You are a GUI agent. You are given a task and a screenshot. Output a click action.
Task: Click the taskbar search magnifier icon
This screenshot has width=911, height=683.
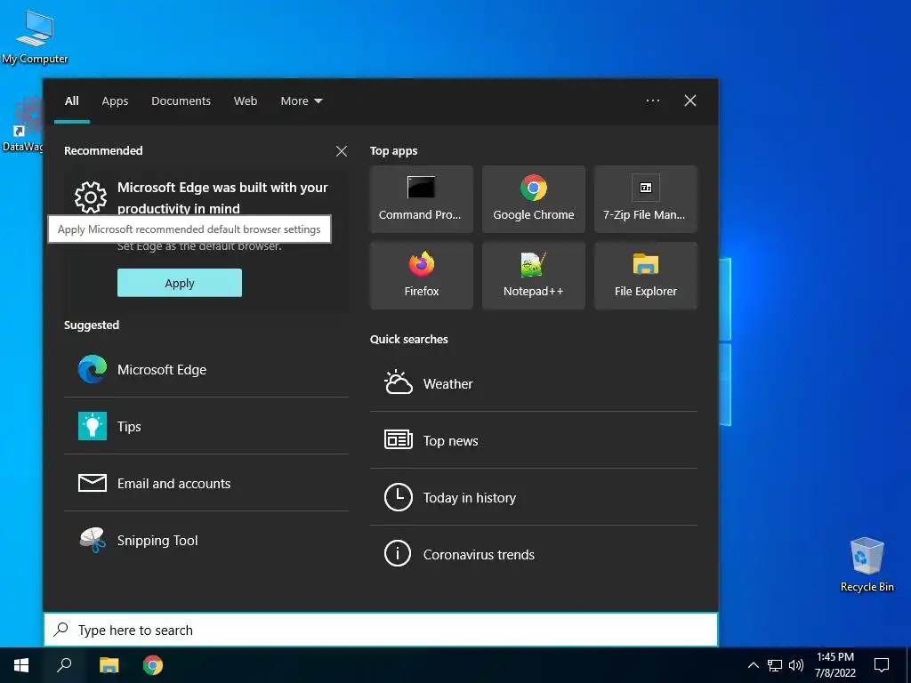click(64, 665)
